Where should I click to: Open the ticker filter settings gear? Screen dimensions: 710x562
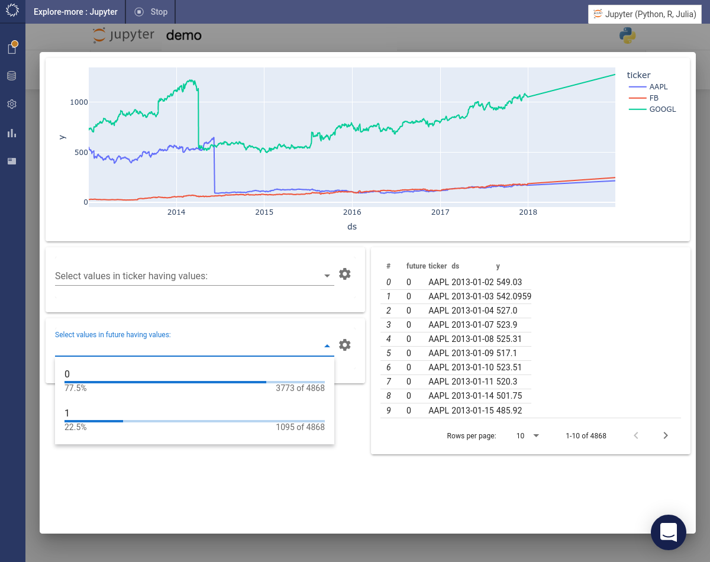pyautogui.click(x=345, y=274)
